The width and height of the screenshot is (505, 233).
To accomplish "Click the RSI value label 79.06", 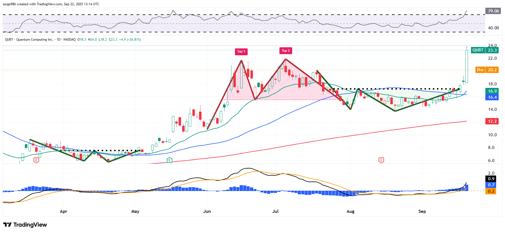I will (x=493, y=11).
